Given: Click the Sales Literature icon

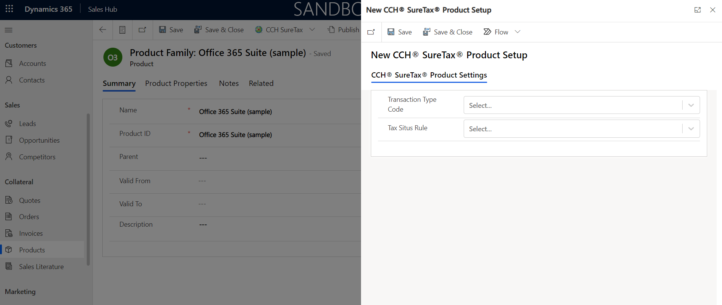Looking at the screenshot, I should point(9,266).
